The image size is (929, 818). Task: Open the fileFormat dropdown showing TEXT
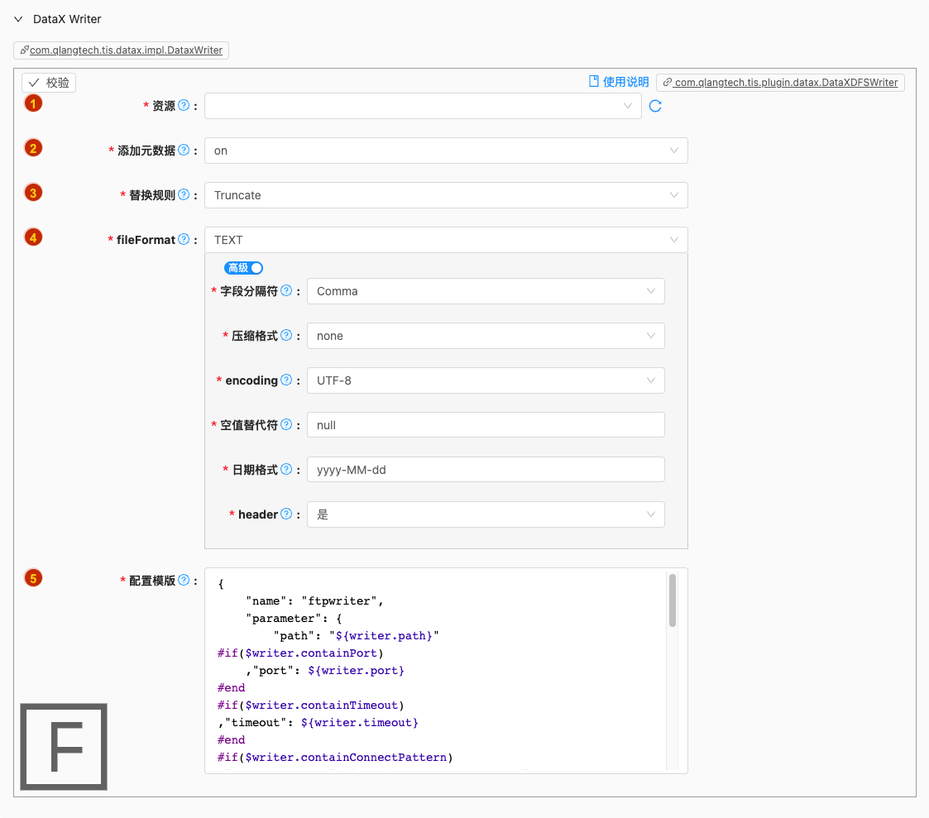[445, 240]
